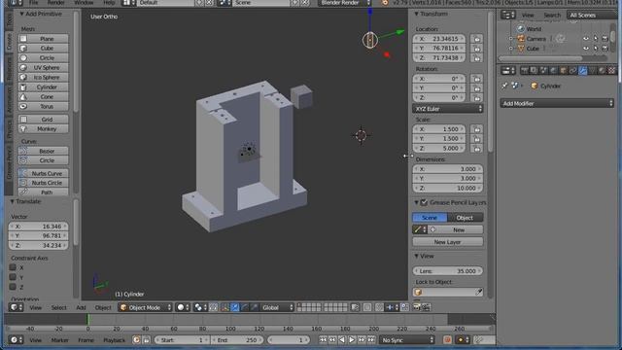Viewport: 622px width, 350px height.
Task: Jump to the timeline start frame
Action: (x=323, y=340)
